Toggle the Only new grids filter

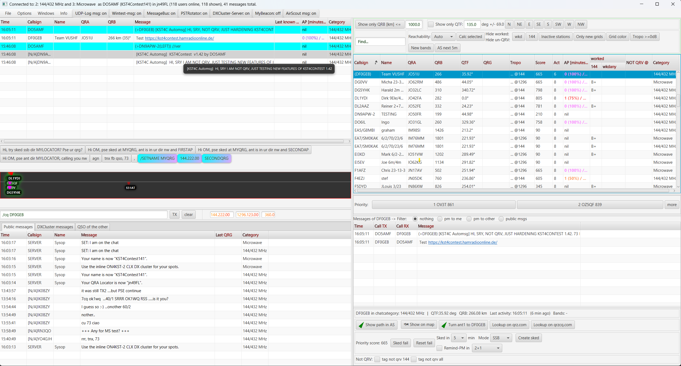589,37
